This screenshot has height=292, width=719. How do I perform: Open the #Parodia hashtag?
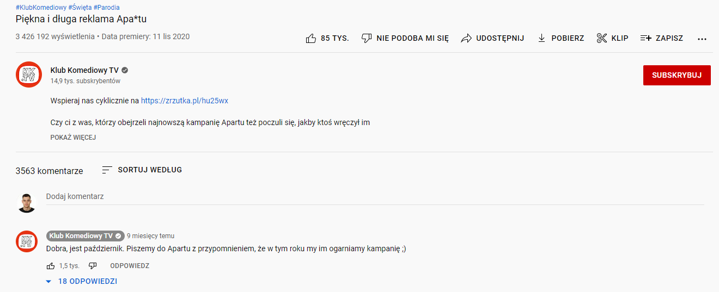tap(107, 8)
